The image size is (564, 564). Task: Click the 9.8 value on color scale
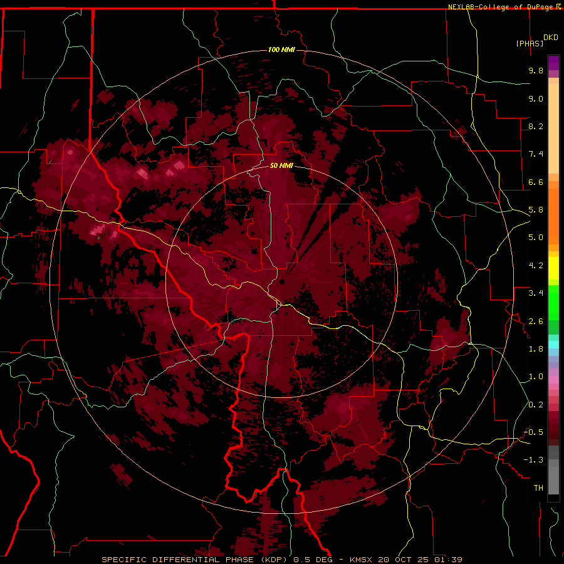tap(536, 70)
